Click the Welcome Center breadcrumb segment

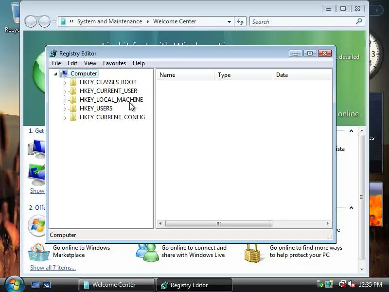coord(175,21)
